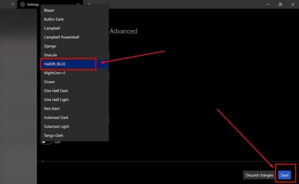299x184 pixels.
Task: Pick the Campbell color scheme
Action: click(74, 28)
